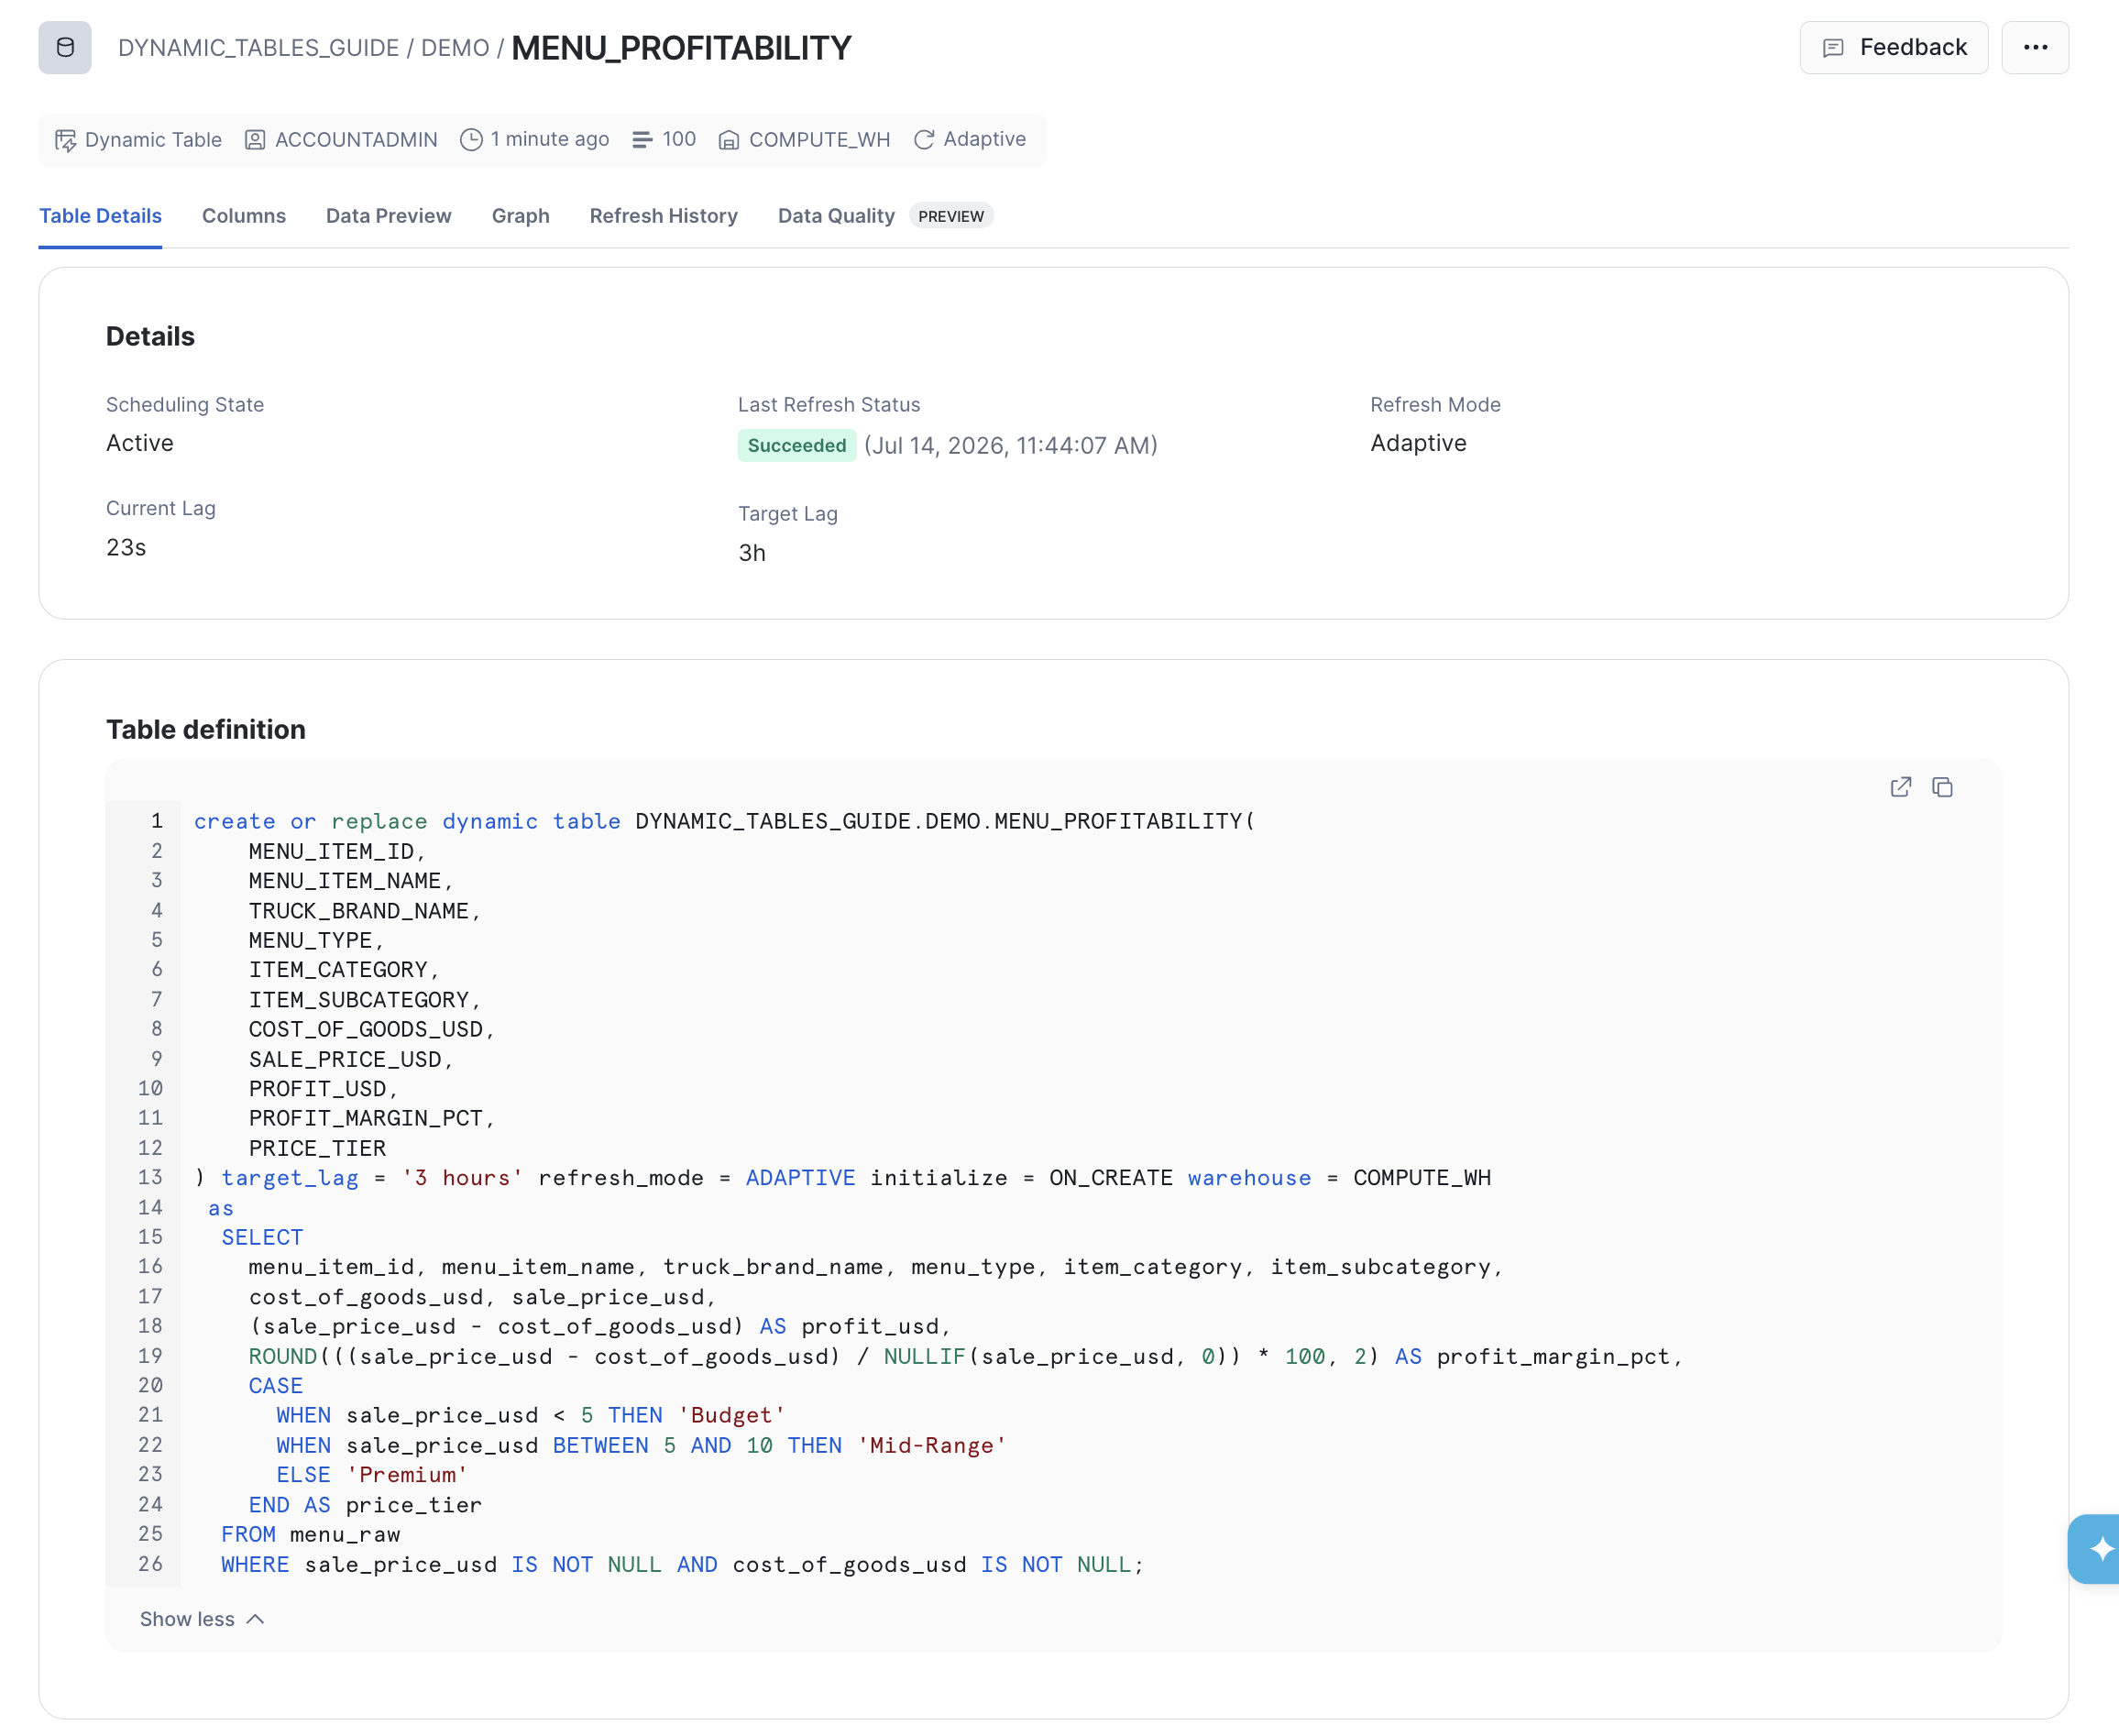The width and height of the screenshot is (2119, 1736).
Task: Click code line 1 create statement
Action: click(724, 821)
